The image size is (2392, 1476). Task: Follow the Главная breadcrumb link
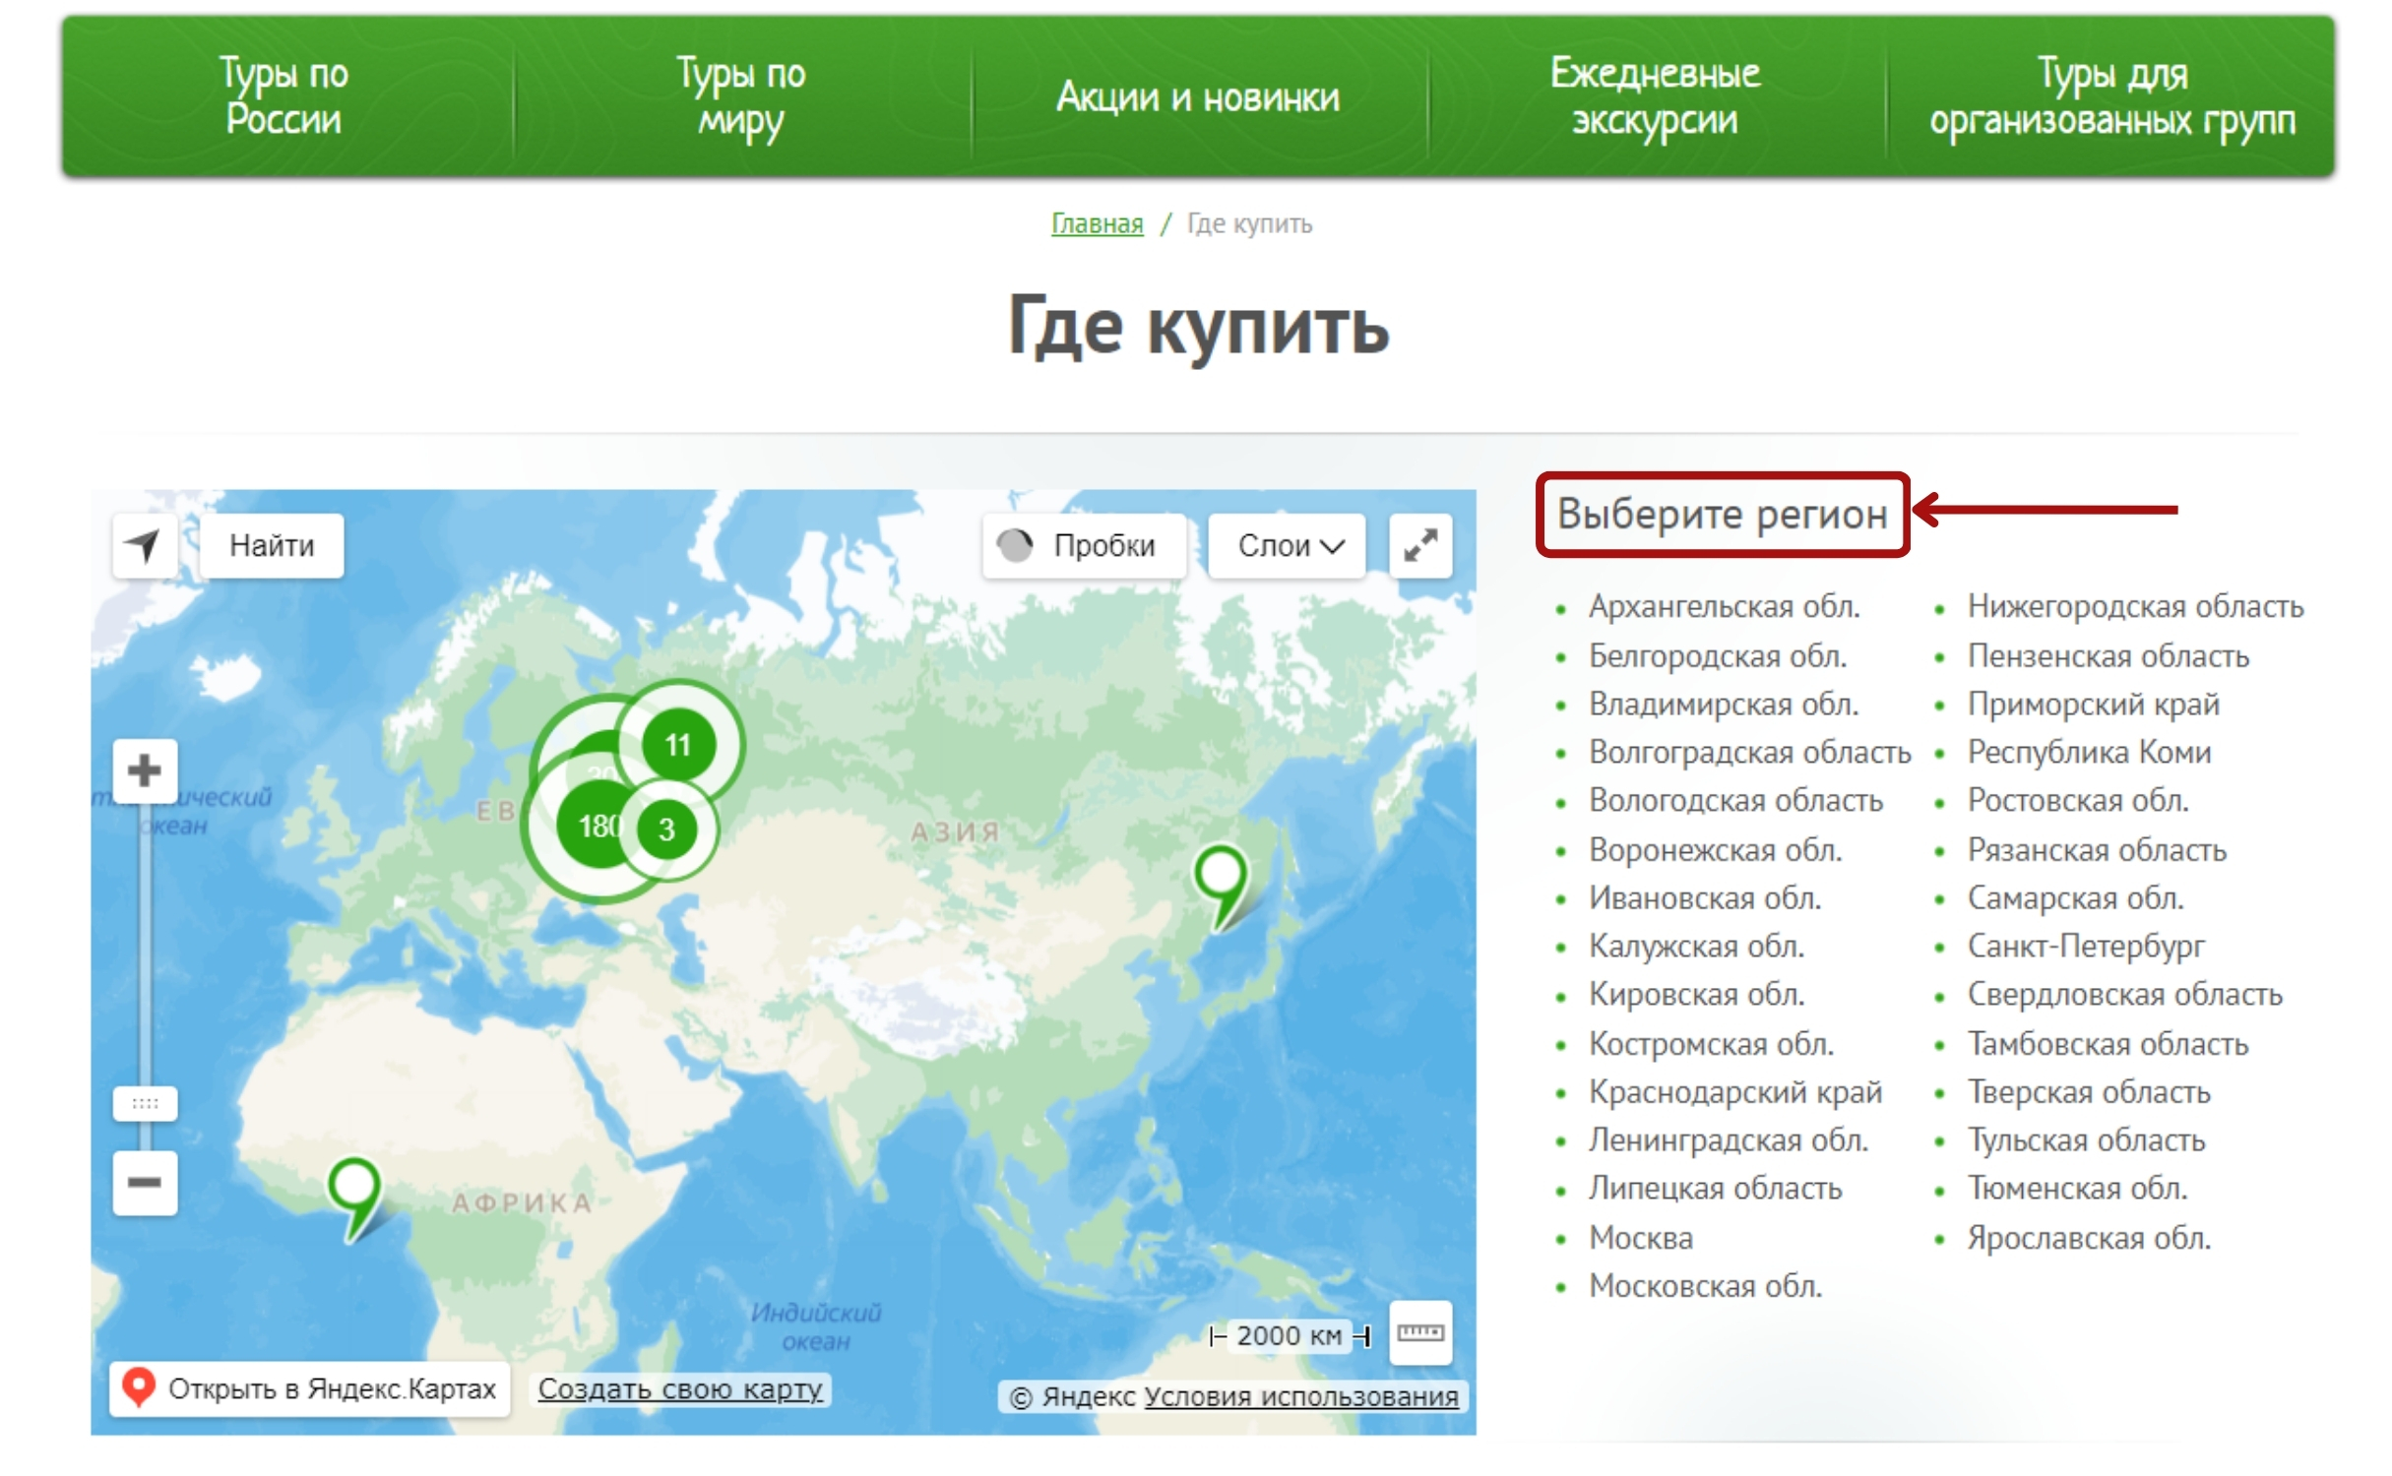(1097, 224)
